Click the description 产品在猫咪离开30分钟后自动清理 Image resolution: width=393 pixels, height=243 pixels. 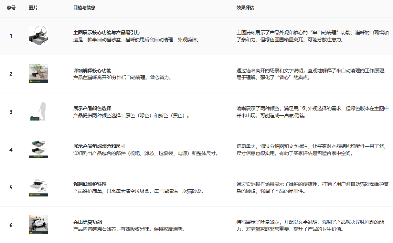click(122, 78)
